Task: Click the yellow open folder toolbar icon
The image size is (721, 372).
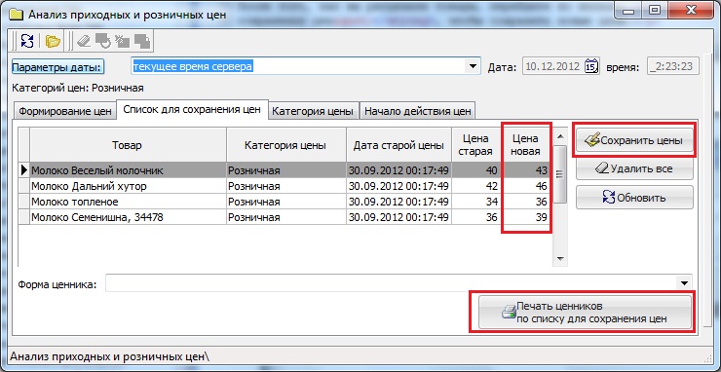Action: tap(53, 41)
